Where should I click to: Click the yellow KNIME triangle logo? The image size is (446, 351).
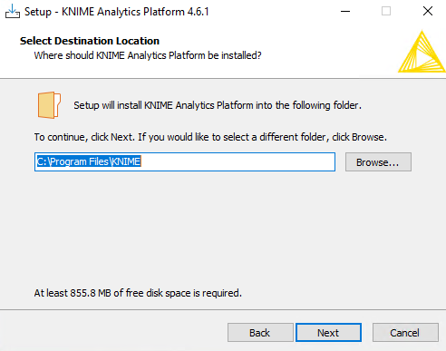[x=422, y=52]
